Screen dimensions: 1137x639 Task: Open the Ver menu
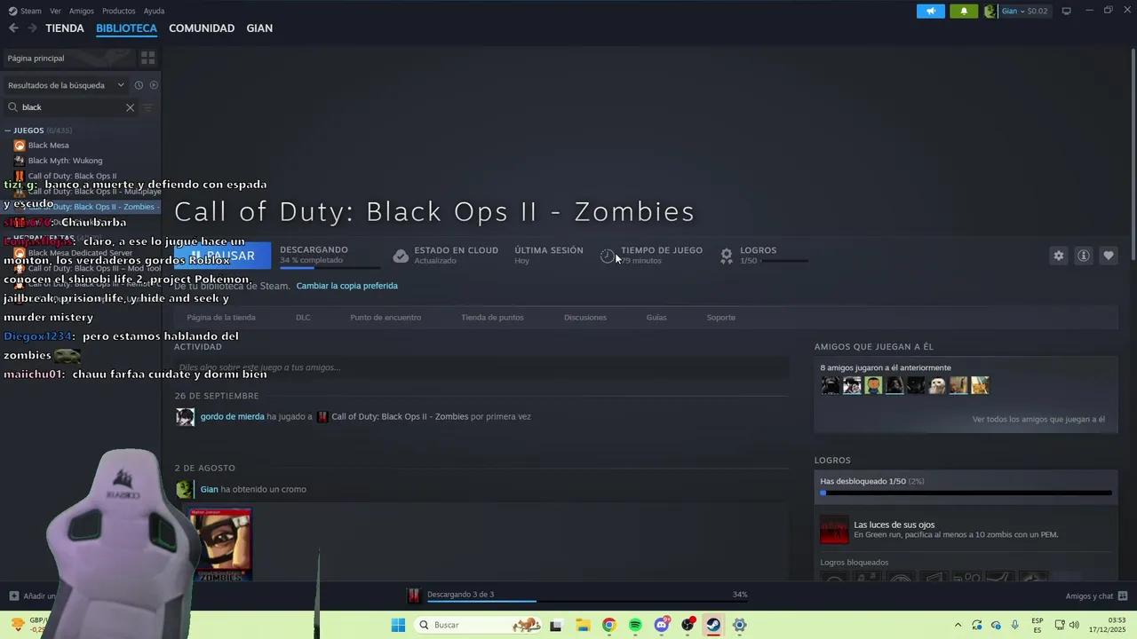55,11
